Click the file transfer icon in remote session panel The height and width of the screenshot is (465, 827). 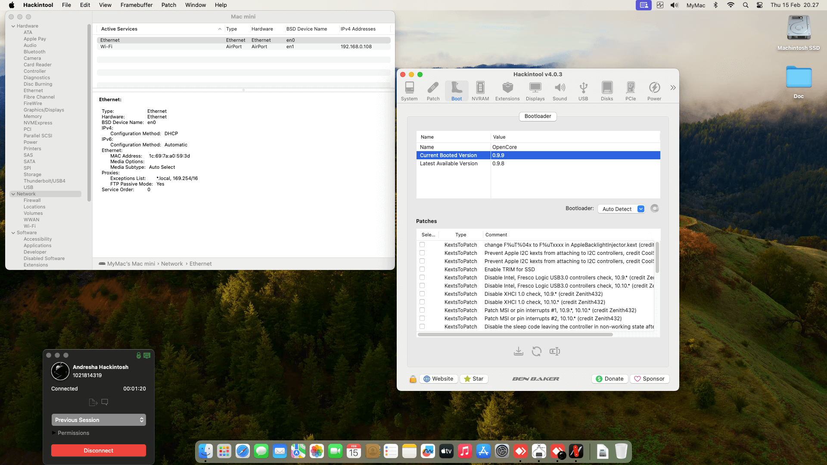tap(93, 402)
